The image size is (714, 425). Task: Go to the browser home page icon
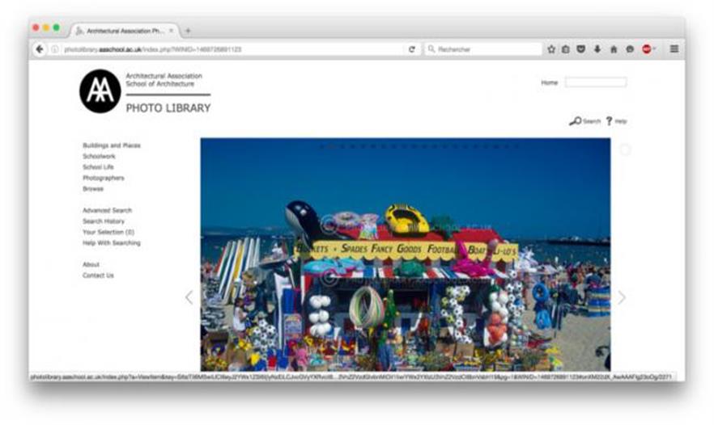point(614,49)
